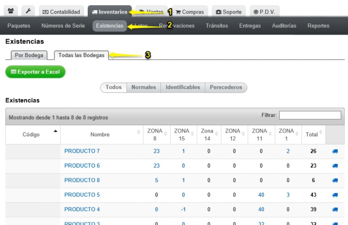Focus the Filtrar input field
Image resolution: width=348 pixels, height=225 pixels.
310,115
